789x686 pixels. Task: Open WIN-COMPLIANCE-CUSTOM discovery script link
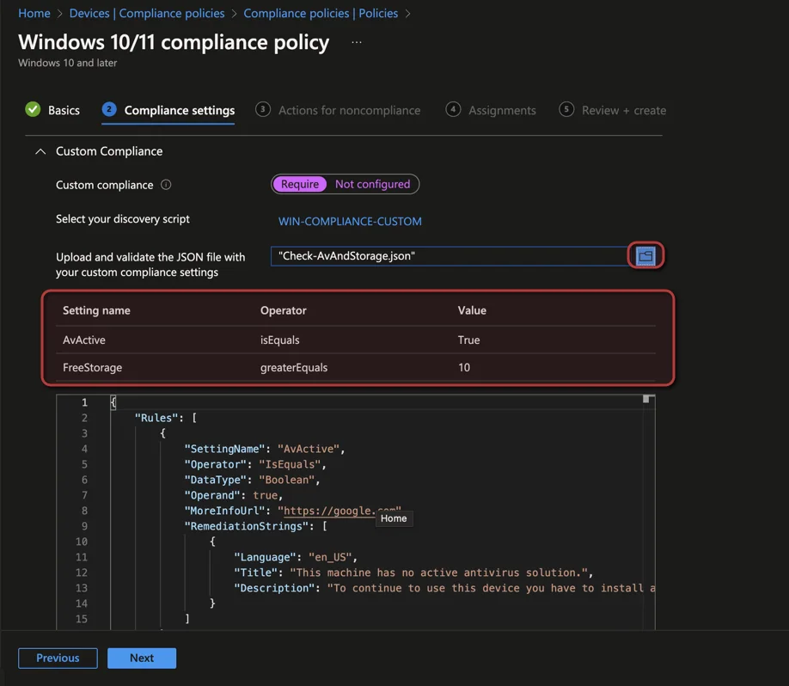(x=350, y=222)
